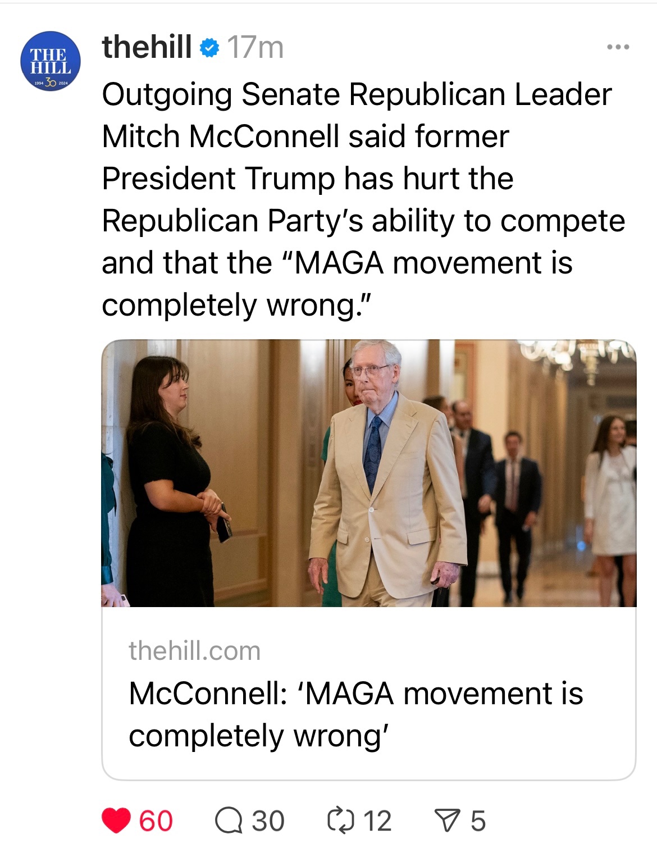Tap the blue verified badge
This screenshot has width=657, height=857.
(x=209, y=48)
